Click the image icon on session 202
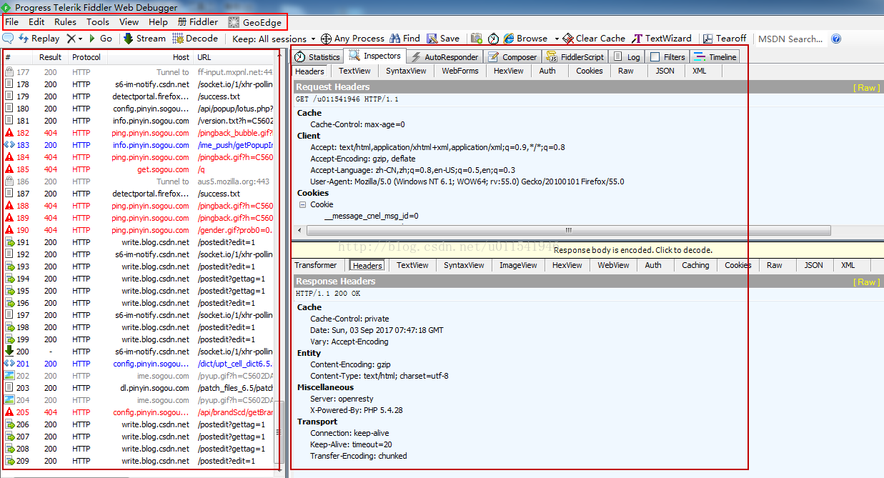Image resolution: width=884 pixels, height=478 pixels. click(x=9, y=376)
